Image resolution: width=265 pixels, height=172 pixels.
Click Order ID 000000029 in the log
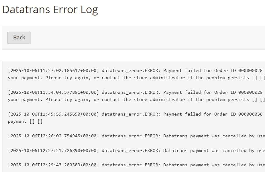[x=250, y=92]
